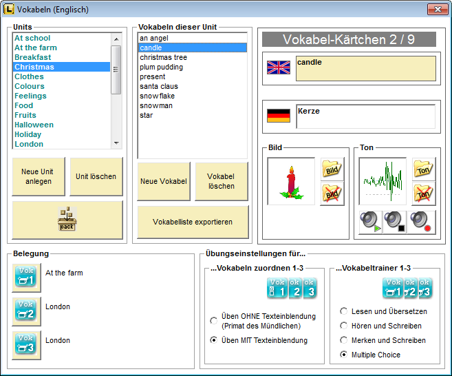Viewport: 452px width, 376px height.
Task: Click the pack box icon button
Action: (x=67, y=220)
